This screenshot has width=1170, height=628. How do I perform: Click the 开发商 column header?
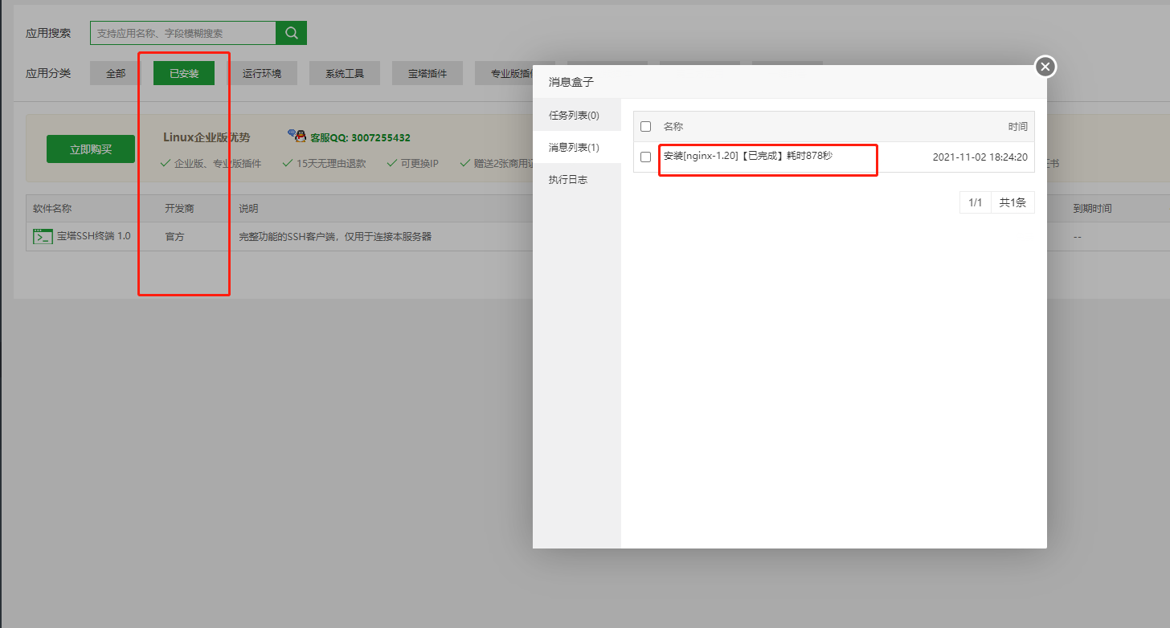click(x=179, y=208)
